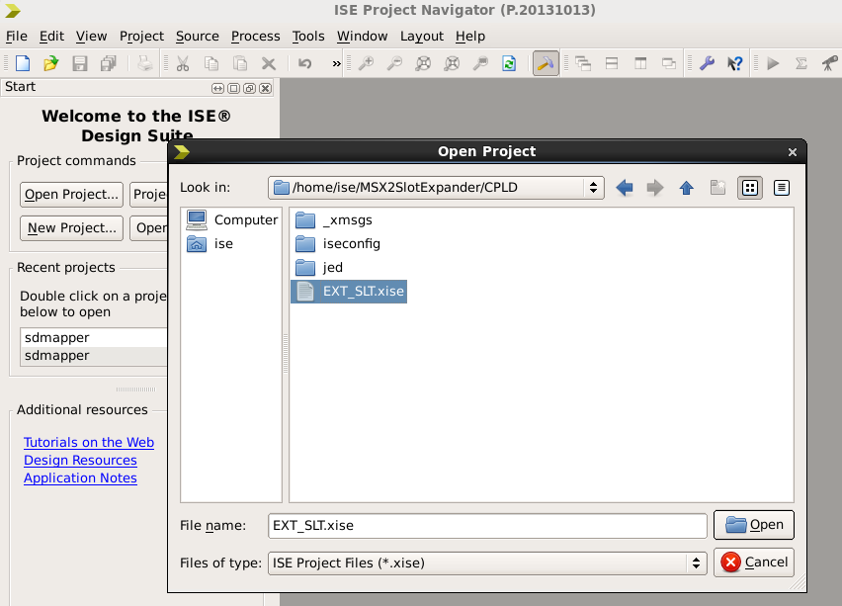
Task: Open the Process menu
Action: pos(255,36)
